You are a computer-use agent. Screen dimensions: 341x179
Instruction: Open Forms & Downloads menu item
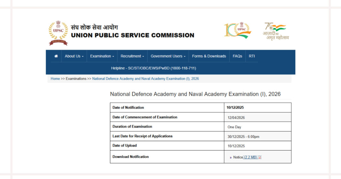point(209,56)
